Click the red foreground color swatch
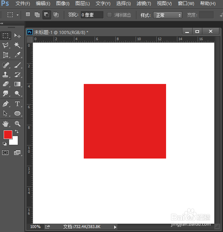223x232 pixels. click(8, 135)
